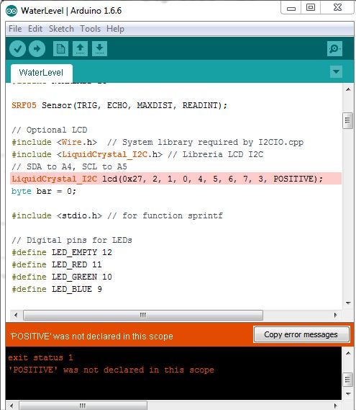Click the '#define LED_RED 11' line
The height and width of the screenshot is (410, 356).
click(57, 264)
